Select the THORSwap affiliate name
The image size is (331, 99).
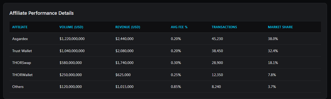click(x=22, y=63)
